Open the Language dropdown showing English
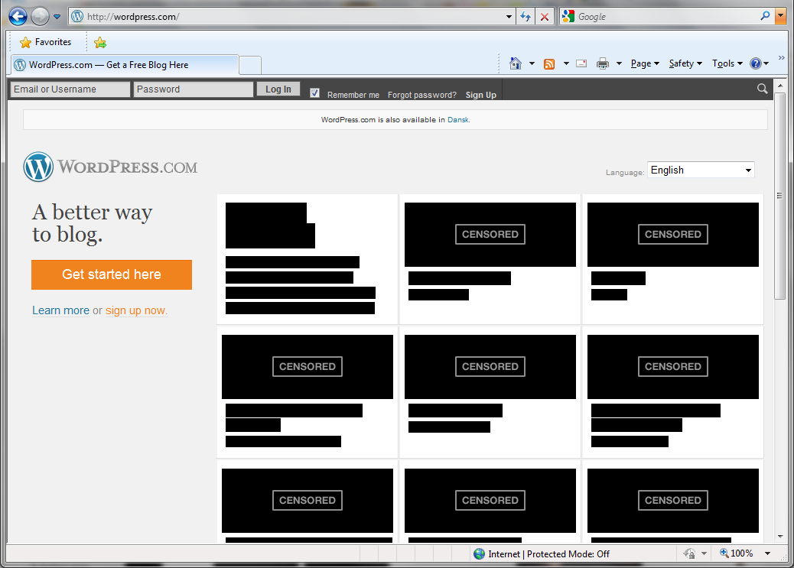The height and width of the screenshot is (568, 794). [x=701, y=170]
